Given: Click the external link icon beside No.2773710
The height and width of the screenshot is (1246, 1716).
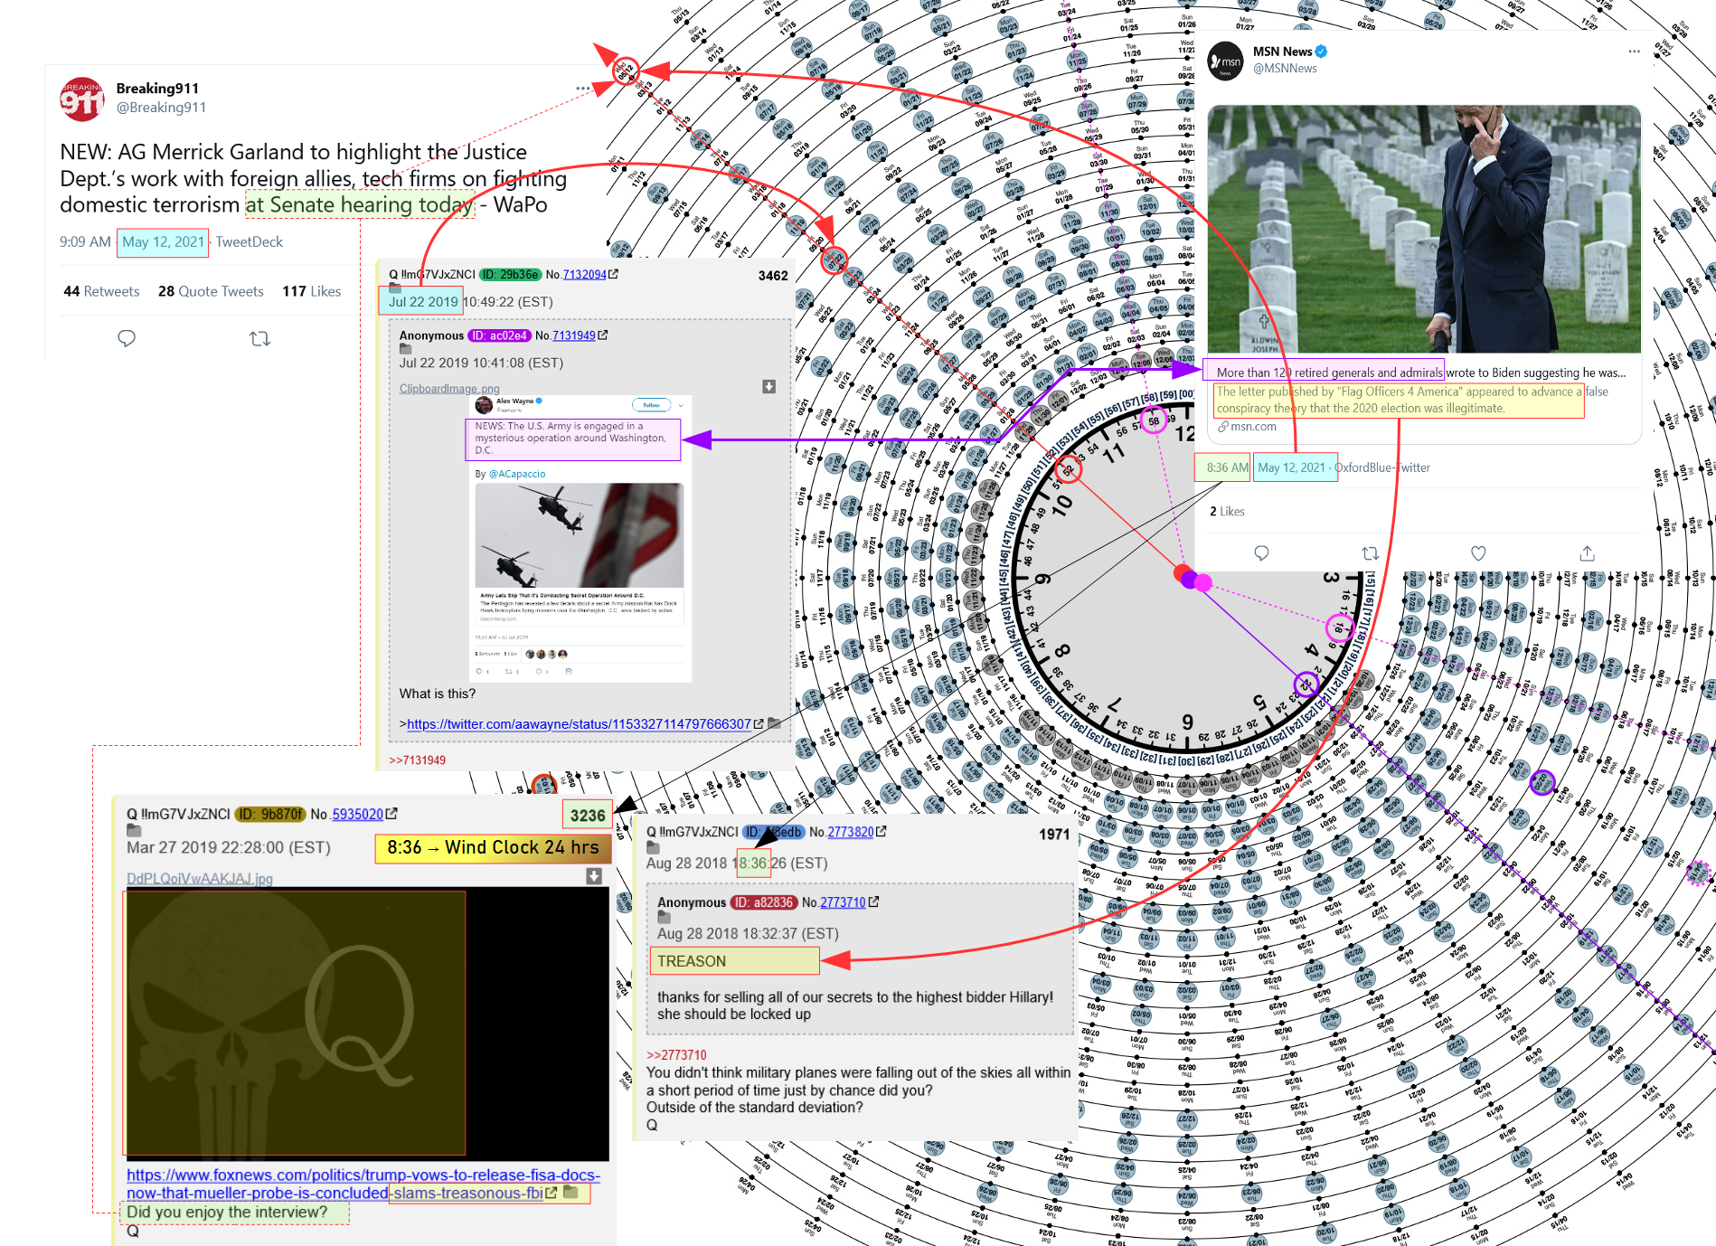Looking at the screenshot, I should 873,901.
